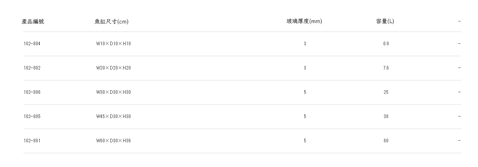Click the W10×D10×H10 size cell
This screenshot has height=167, width=478.
tap(113, 44)
